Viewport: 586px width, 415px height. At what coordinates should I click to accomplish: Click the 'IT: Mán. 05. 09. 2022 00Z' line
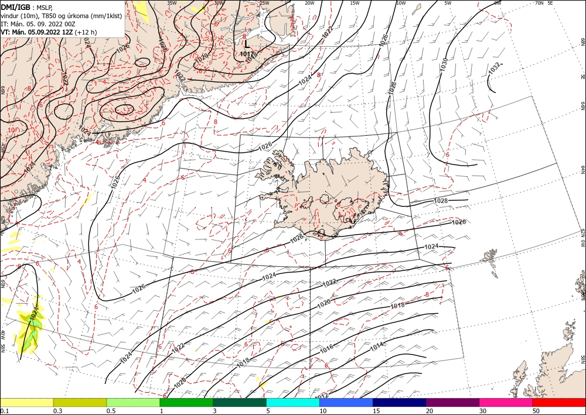[38, 24]
